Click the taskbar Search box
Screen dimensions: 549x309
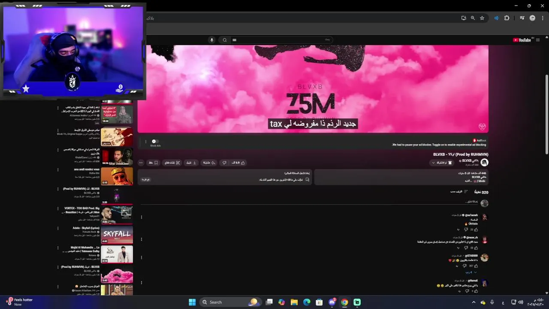click(x=230, y=302)
